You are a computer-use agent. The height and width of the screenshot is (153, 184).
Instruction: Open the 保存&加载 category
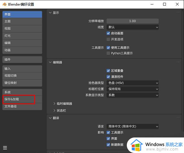pyautogui.click(x=22, y=99)
